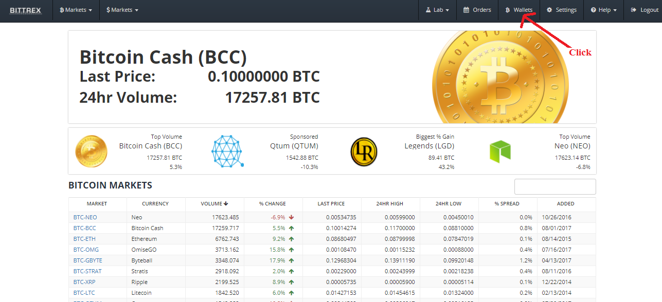Open the Bitcoin Markets dropdown

[x=76, y=10]
